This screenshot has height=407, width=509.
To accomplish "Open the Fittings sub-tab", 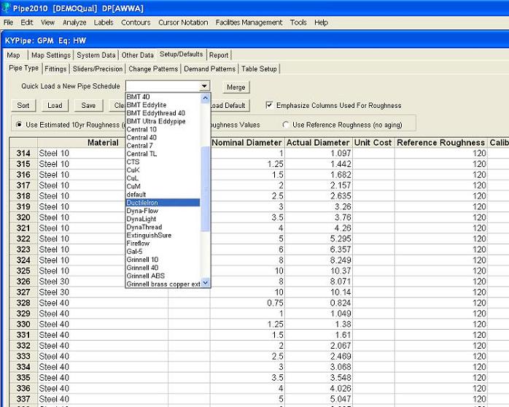I will 55,69.
